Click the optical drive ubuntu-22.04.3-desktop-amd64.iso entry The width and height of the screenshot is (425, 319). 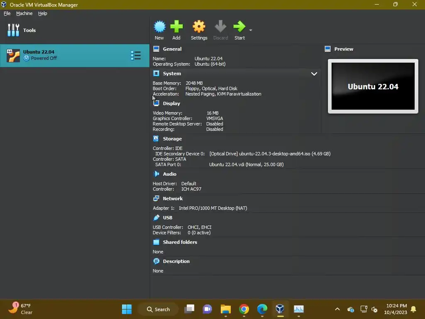(270, 154)
